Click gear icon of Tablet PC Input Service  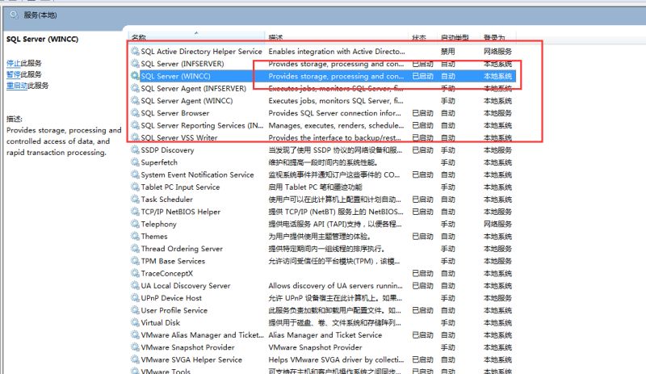pos(135,187)
